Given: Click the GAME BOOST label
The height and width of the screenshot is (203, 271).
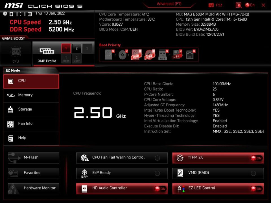Looking at the screenshot, I should (x=14, y=38).
